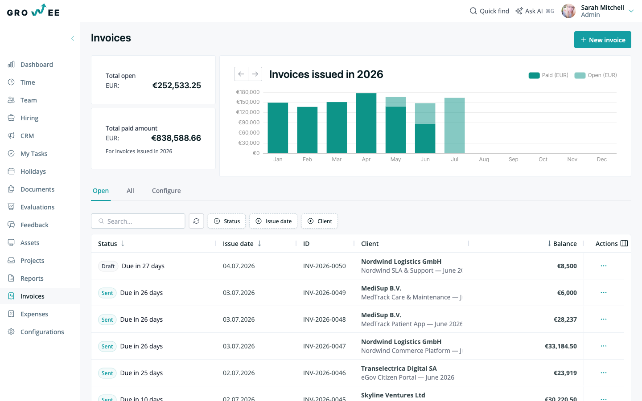Image resolution: width=642 pixels, height=401 pixels.
Task: Click the April bar in chart
Action: tap(366, 123)
